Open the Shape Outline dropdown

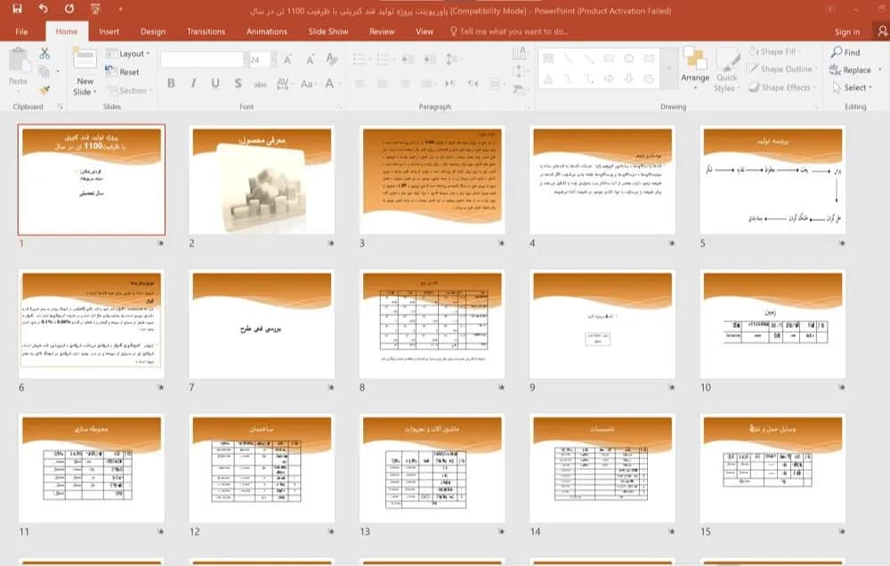[782, 69]
